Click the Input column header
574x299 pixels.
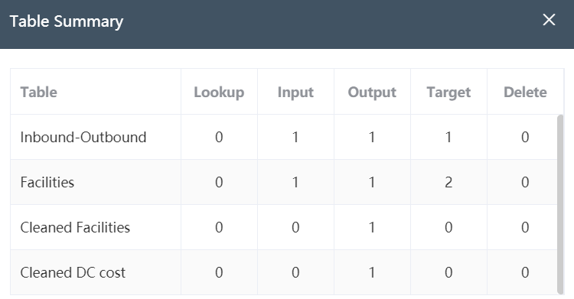[x=295, y=93]
